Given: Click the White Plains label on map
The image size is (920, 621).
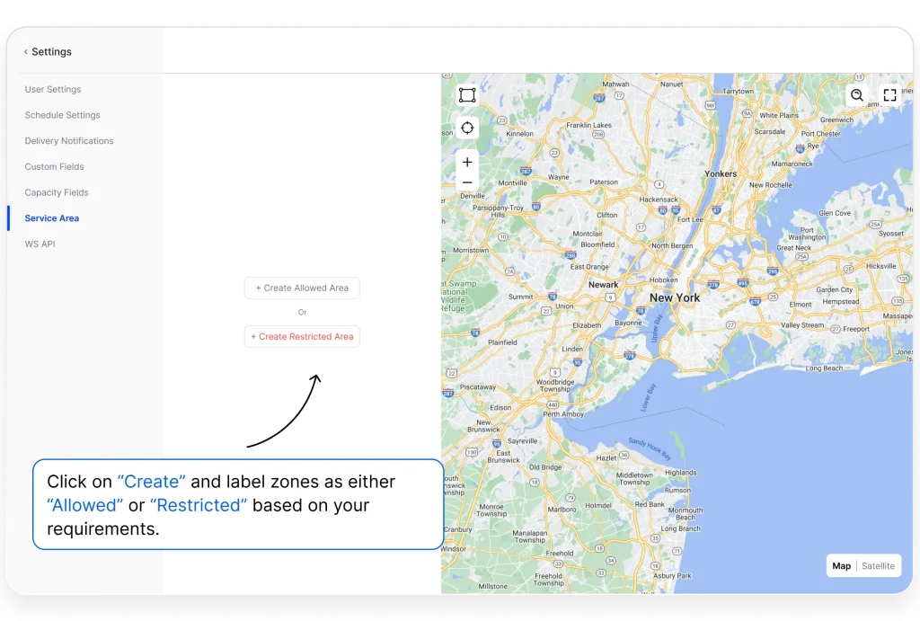Looking at the screenshot, I should 779,115.
